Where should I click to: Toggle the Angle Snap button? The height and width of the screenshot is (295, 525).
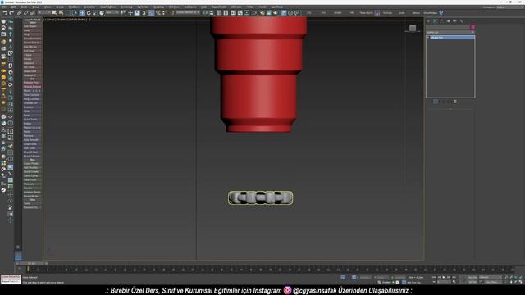151,13
